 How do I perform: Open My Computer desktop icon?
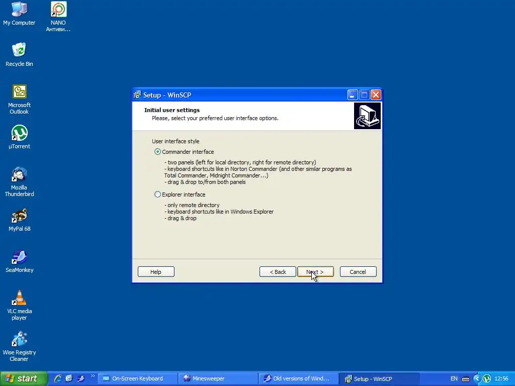(19, 14)
